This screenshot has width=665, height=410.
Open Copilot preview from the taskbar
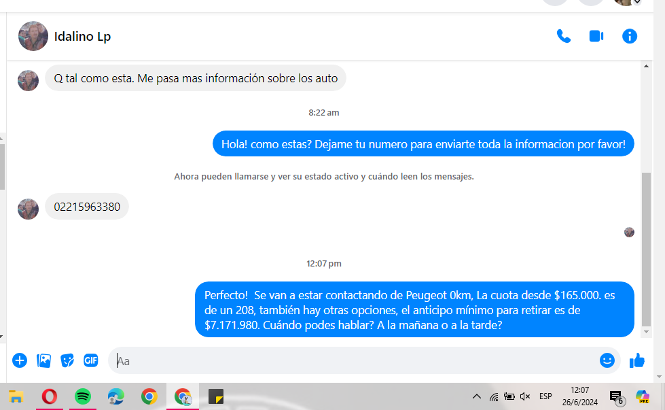[x=643, y=396]
